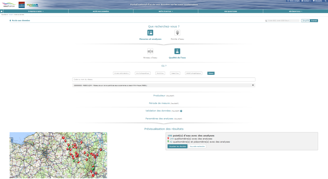This screenshot has width=328, height=179.
Task: Click the search magnifier in top-right header
Action: tap(266, 21)
